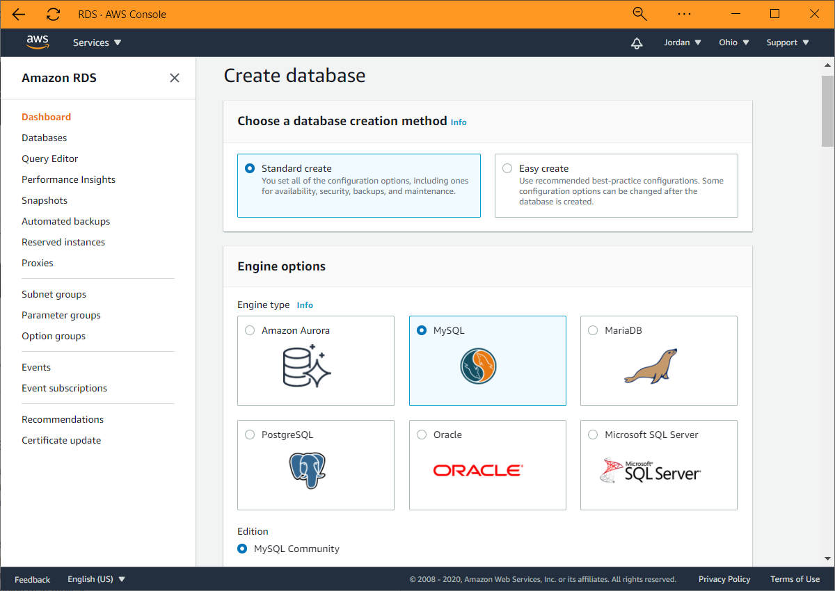Click the AWS logo

[x=38, y=42]
